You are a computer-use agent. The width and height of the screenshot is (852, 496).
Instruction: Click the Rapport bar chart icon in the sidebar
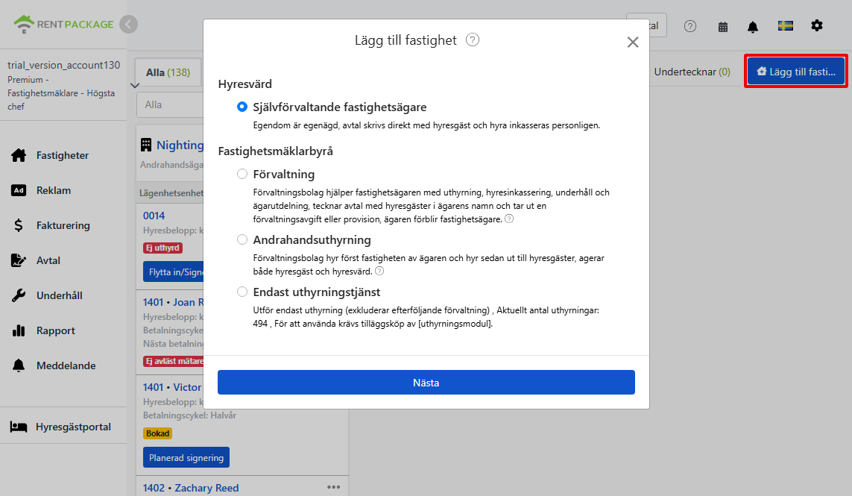click(x=19, y=330)
